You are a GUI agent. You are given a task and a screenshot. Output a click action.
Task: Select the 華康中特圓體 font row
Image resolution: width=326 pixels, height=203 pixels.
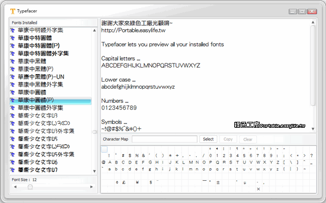pos(51,38)
